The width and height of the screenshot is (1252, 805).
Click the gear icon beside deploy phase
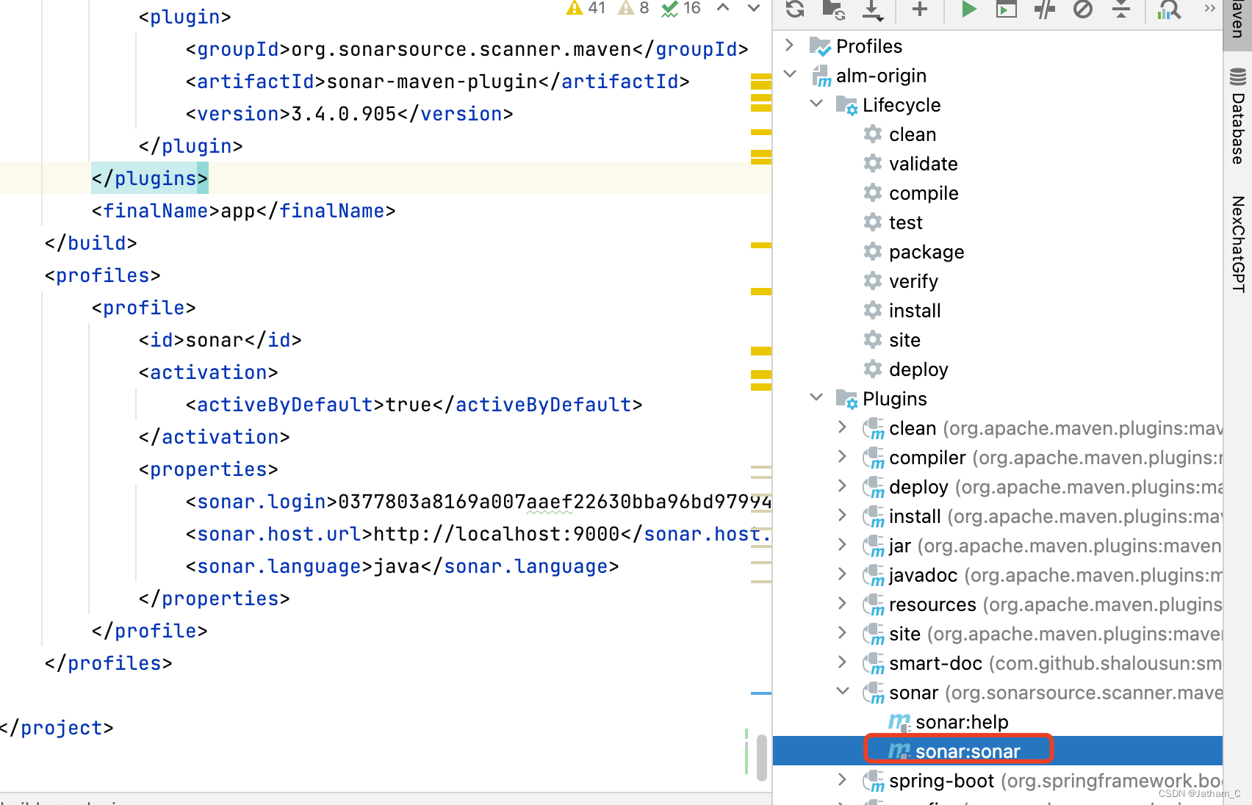[x=873, y=369]
